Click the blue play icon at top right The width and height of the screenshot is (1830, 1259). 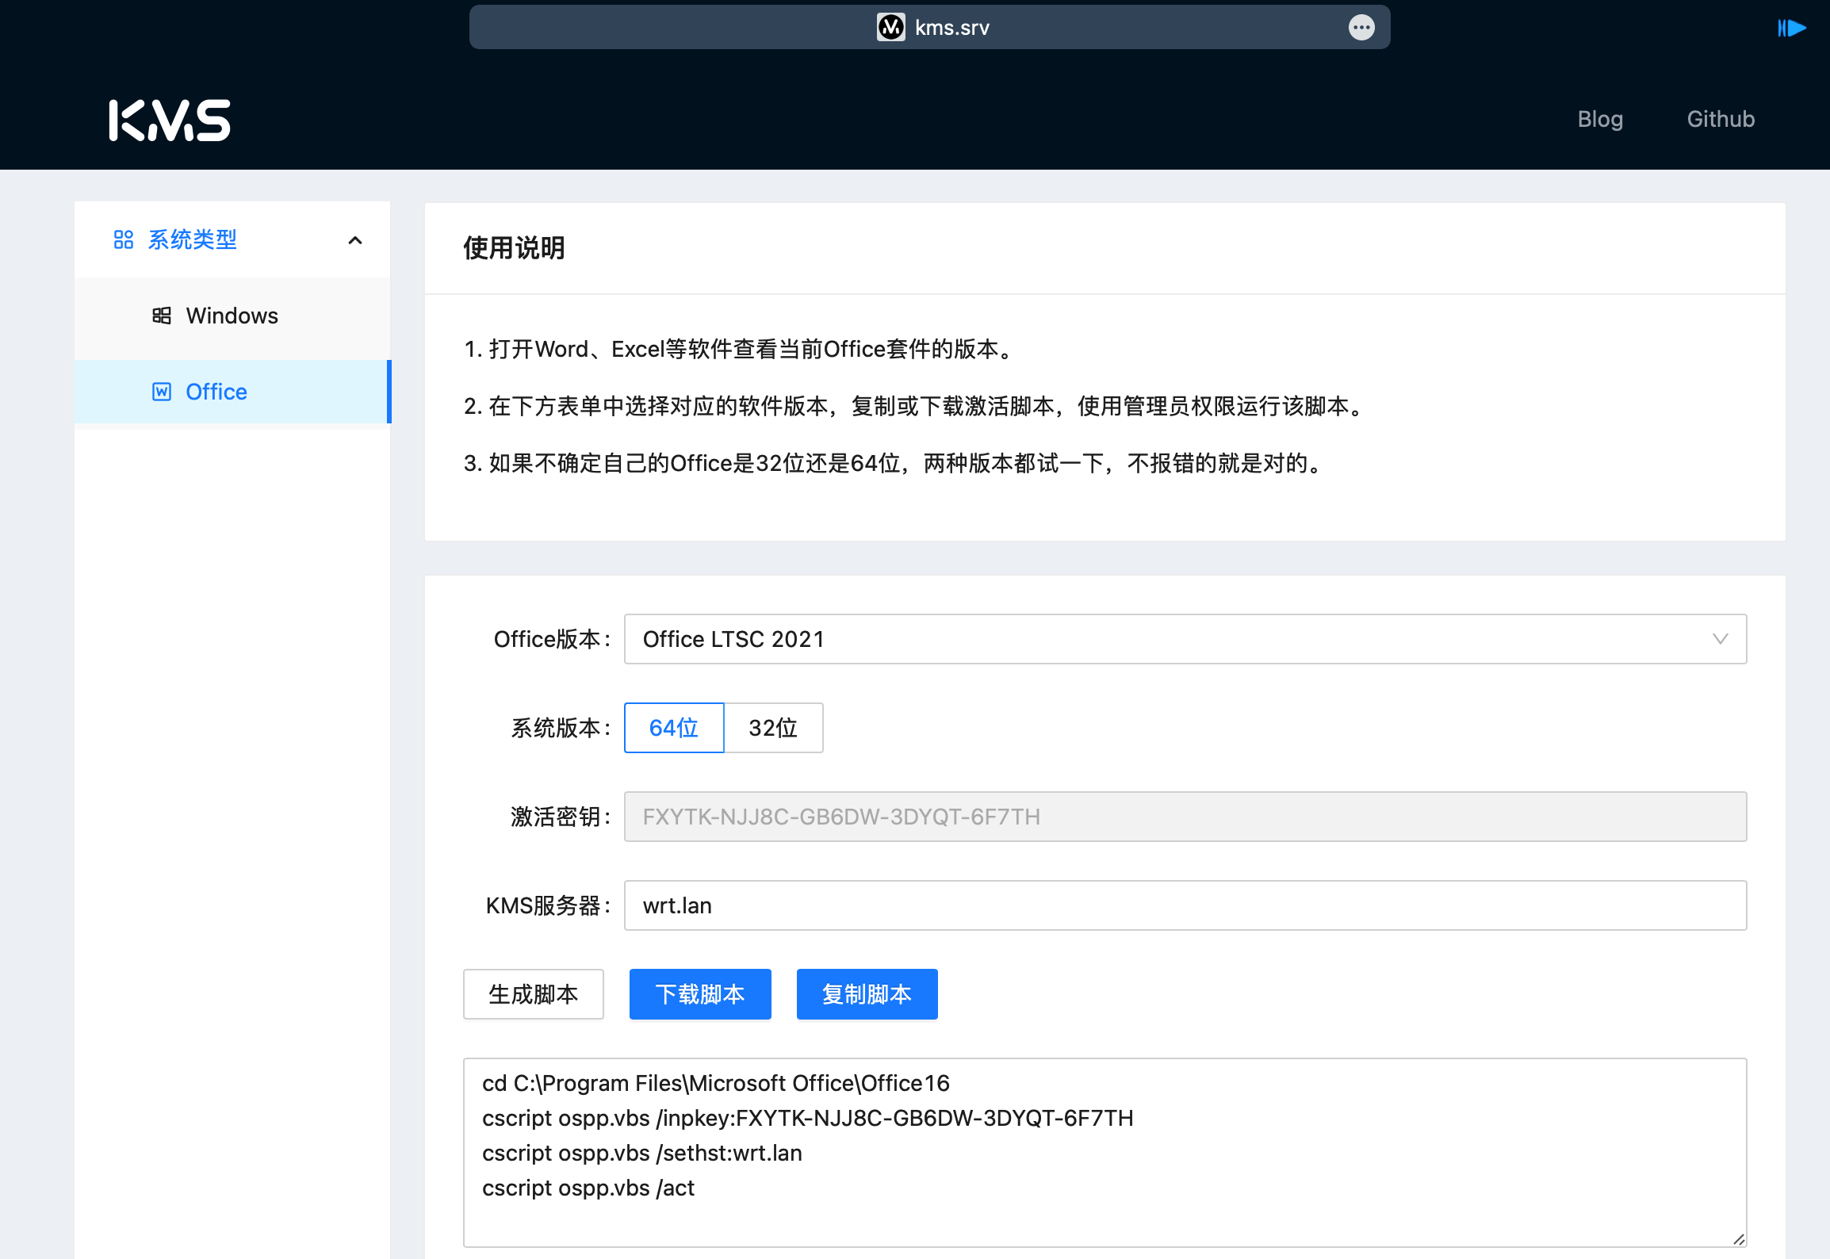tap(1792, 28)
